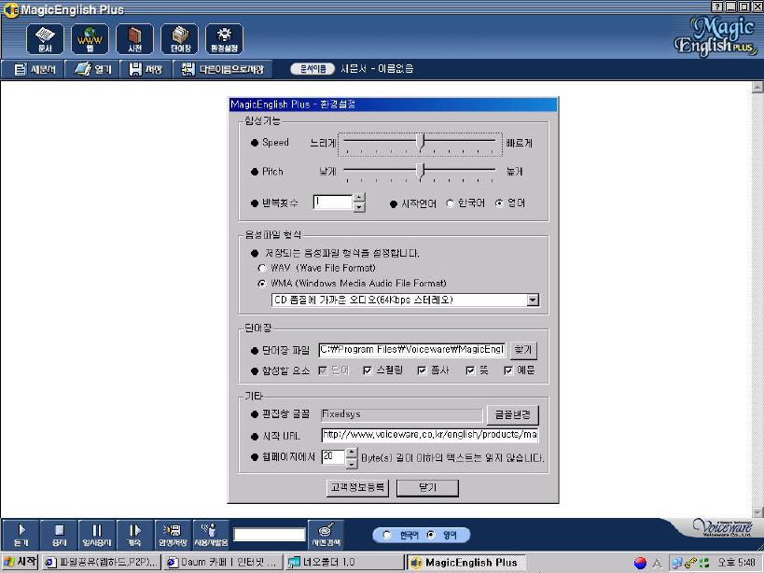Screen dimensions: 764x573
Task: Open the 단어장 wordbook icon
Action: tap(180, 39)
